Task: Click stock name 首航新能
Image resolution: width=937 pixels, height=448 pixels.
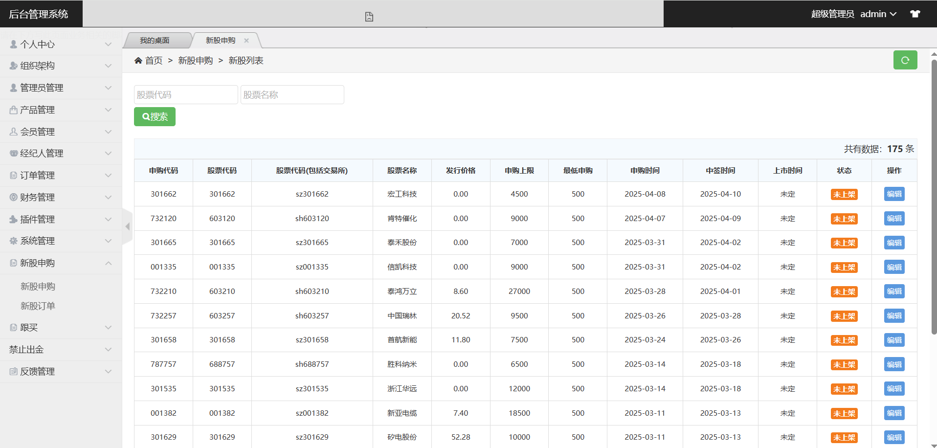Action: (402, 340)
